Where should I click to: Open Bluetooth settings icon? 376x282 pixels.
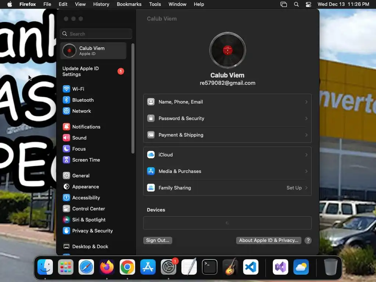point(66,100)
